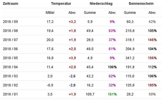Click the +3,9 temperature deviation value

(x=72, y=58)
